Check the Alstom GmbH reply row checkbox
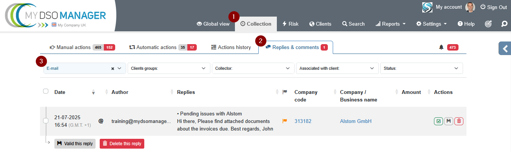Viewport: 511px width, 152px height. (x=46, y=121)
